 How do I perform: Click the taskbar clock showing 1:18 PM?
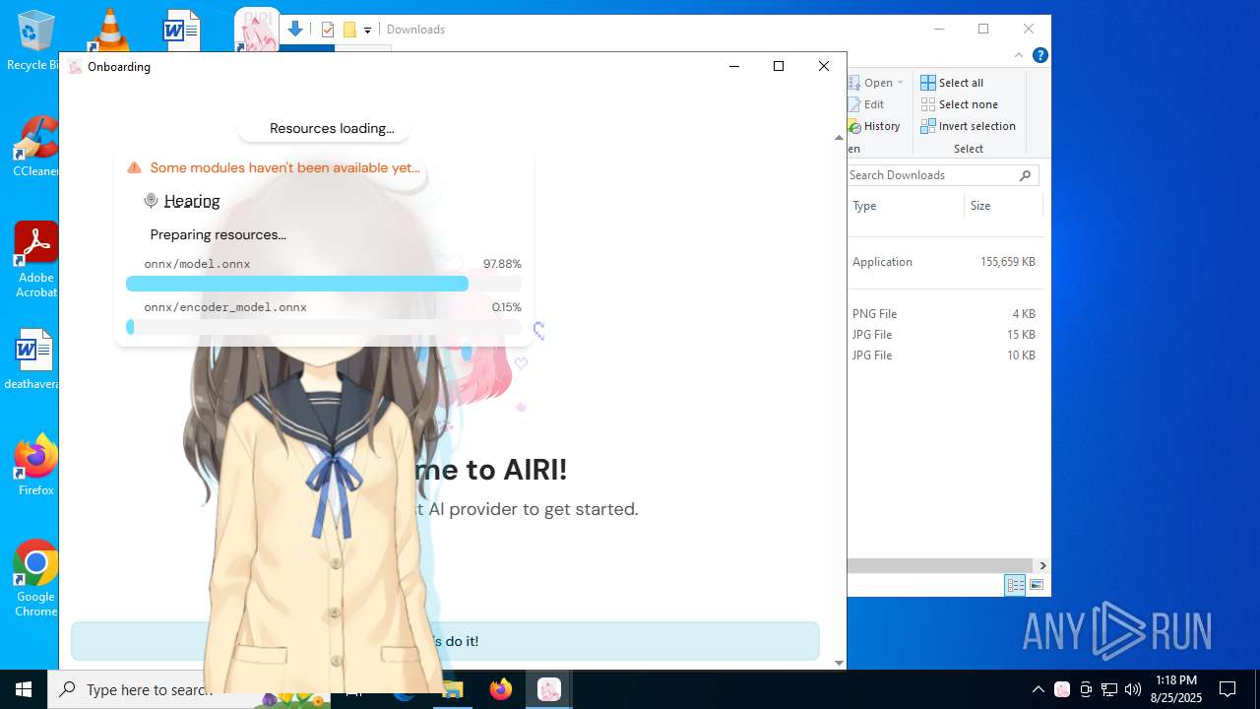(1176, 689)
